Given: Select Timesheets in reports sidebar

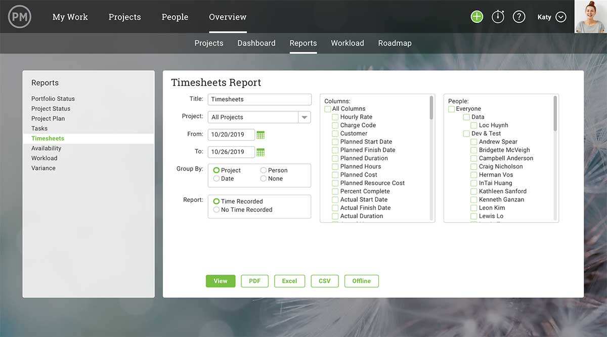Looking at the screenshot, I should (48, 138).
